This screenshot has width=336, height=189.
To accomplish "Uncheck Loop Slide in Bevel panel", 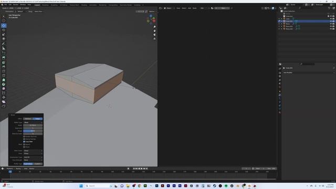I will (x=24, y=142).
